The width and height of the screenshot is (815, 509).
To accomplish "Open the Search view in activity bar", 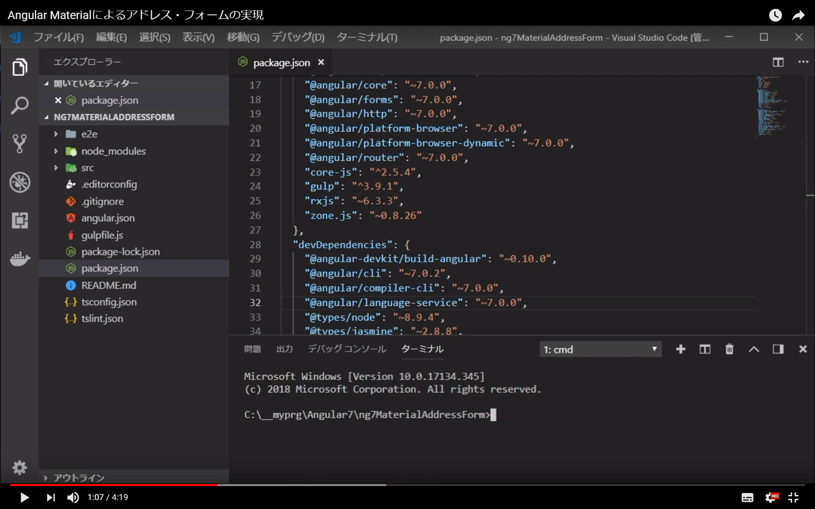I will (20, 105).
